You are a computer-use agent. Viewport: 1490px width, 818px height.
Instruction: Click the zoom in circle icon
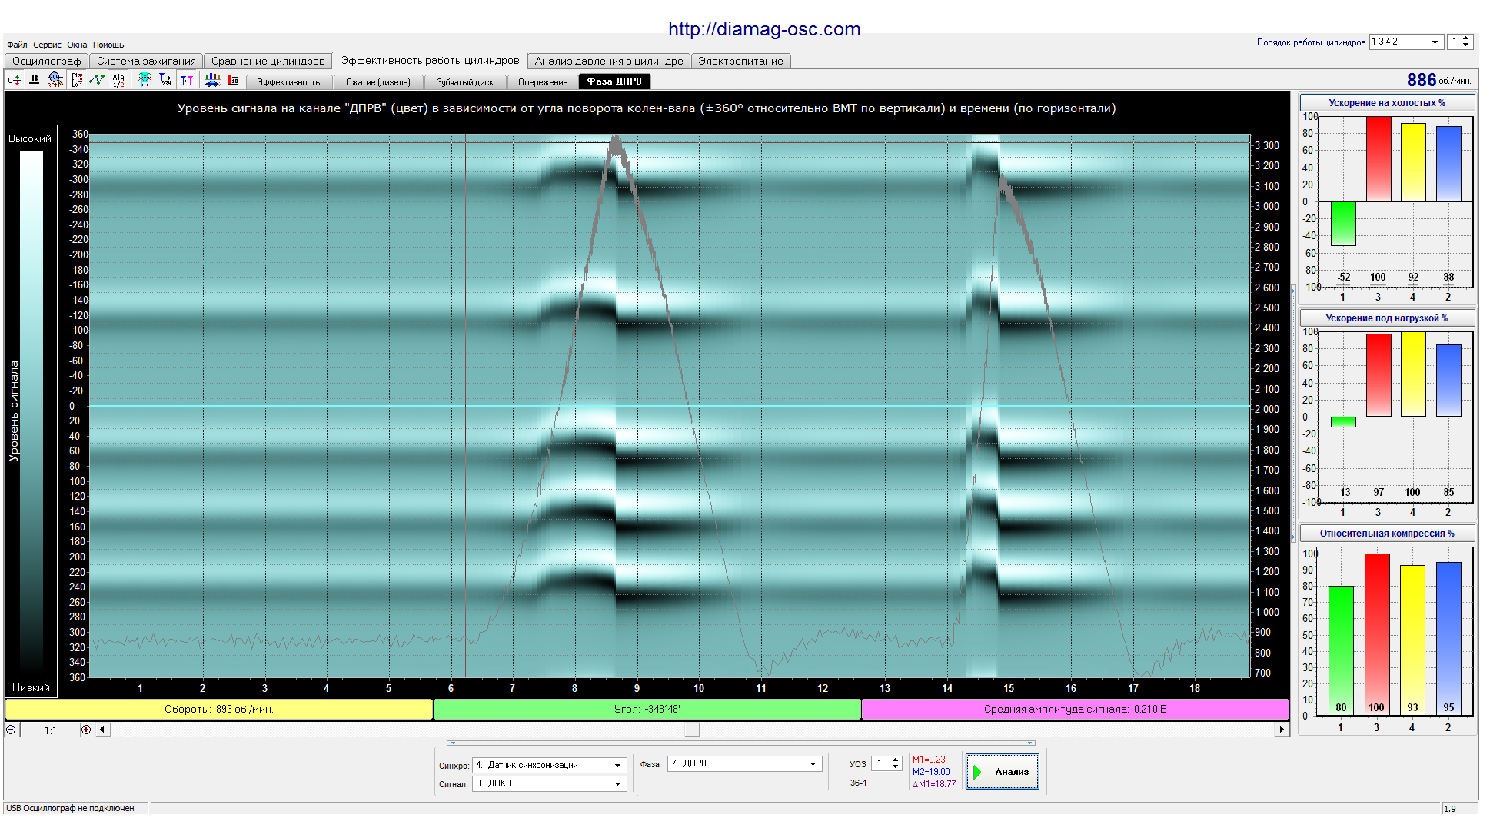click(86, 730)
